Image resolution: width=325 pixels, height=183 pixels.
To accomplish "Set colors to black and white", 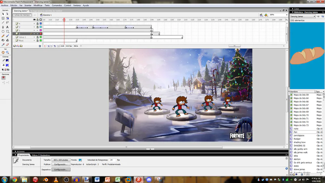I will (3, 70).
